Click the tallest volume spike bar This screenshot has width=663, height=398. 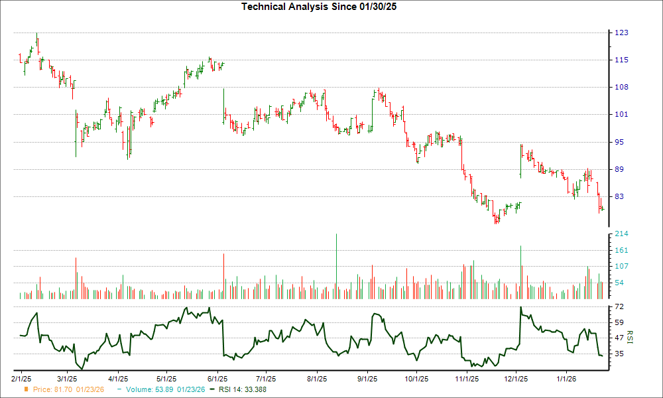tap(337, 265)
